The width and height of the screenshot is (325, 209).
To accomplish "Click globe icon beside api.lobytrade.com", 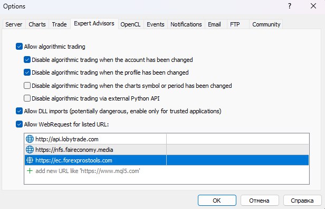I will tap(30, 139).
